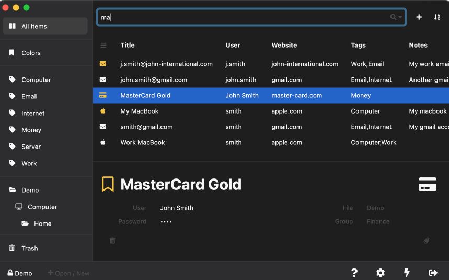This screenshot has height=280, width=449.
Task: Open the search options dropdown in search field
Action: click(396, 17)
